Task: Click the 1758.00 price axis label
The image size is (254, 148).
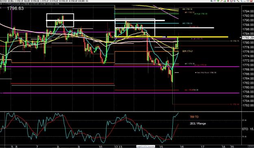Action: tap(247, 92)
